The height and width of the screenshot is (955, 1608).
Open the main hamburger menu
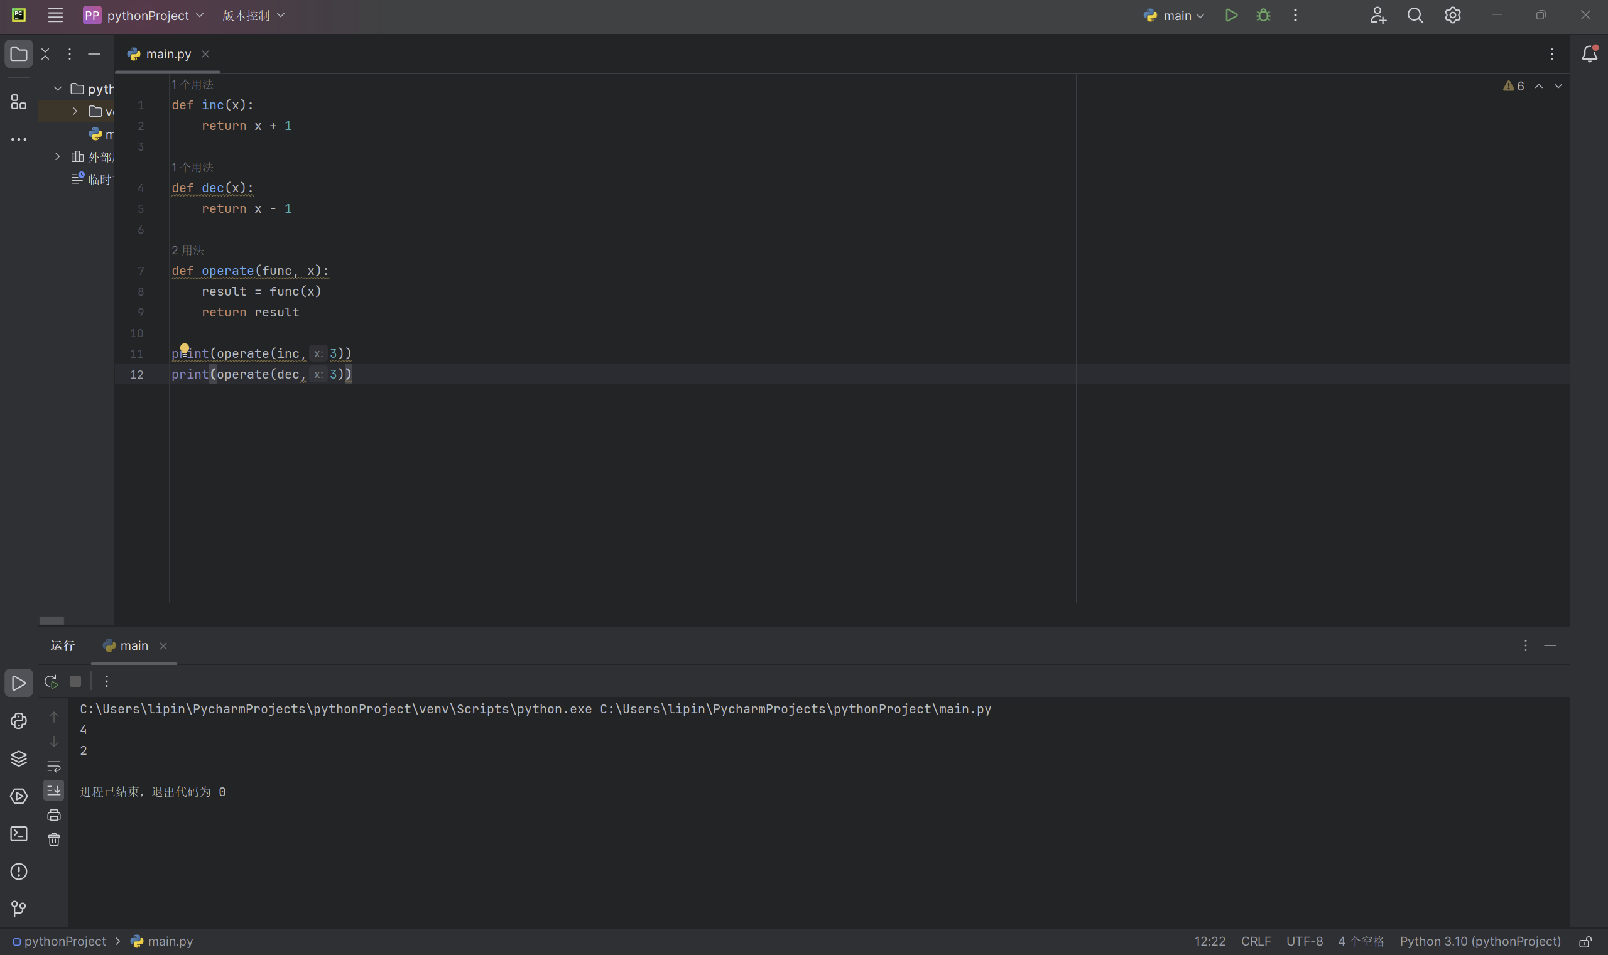pos(55,16)
